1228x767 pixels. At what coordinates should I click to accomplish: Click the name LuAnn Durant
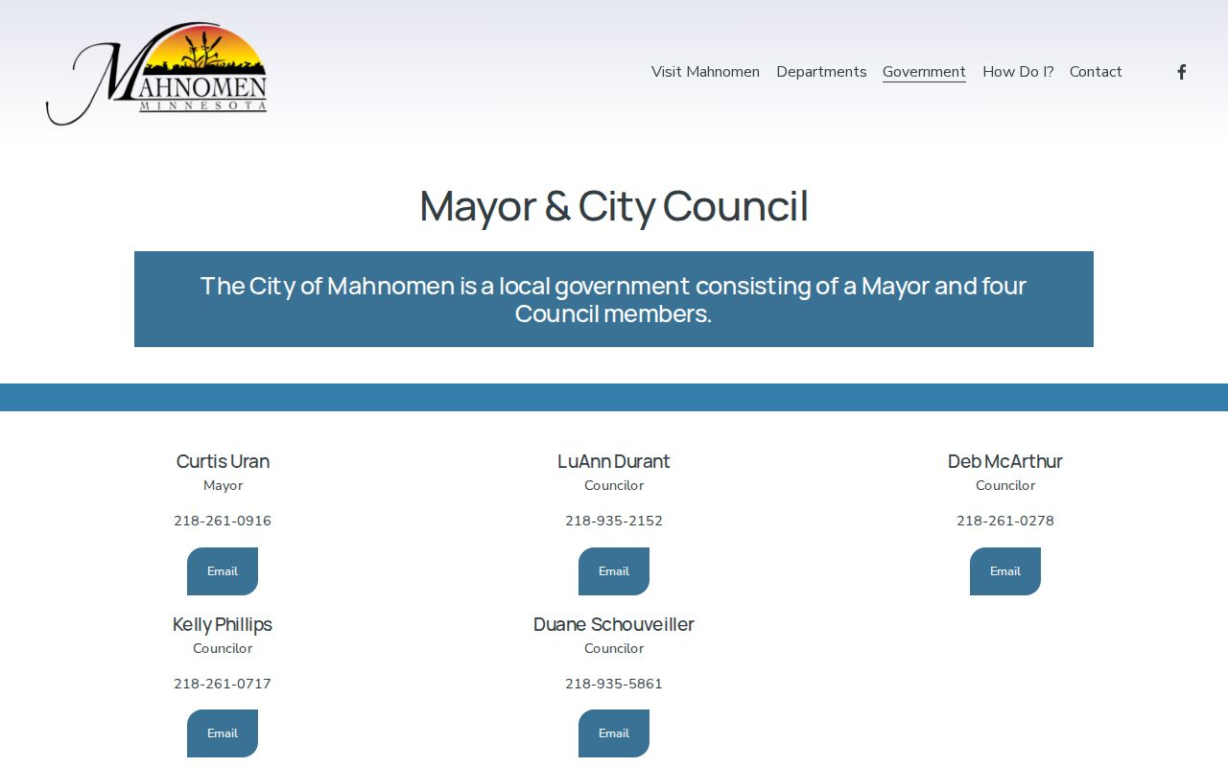(x=614, y=461)
